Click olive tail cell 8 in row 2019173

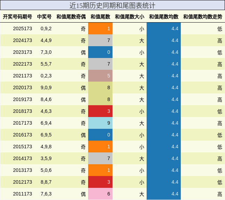coord(100,99)
